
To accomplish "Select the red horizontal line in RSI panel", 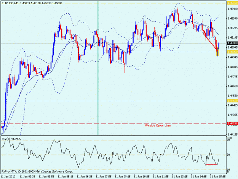I will coord(211,165).
